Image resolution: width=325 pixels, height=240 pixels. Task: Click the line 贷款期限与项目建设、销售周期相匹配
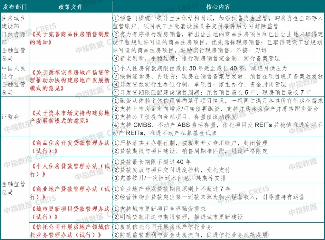[190, 151]
